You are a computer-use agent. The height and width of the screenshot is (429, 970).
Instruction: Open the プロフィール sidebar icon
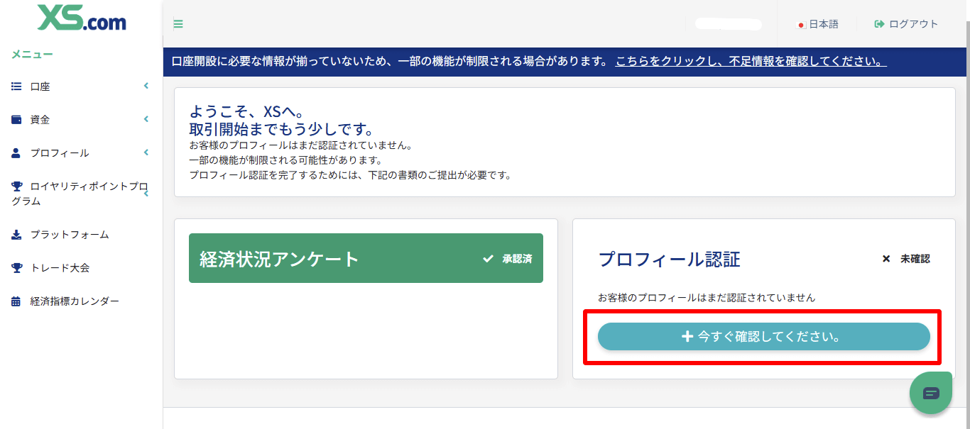click(x=16, y=152)
